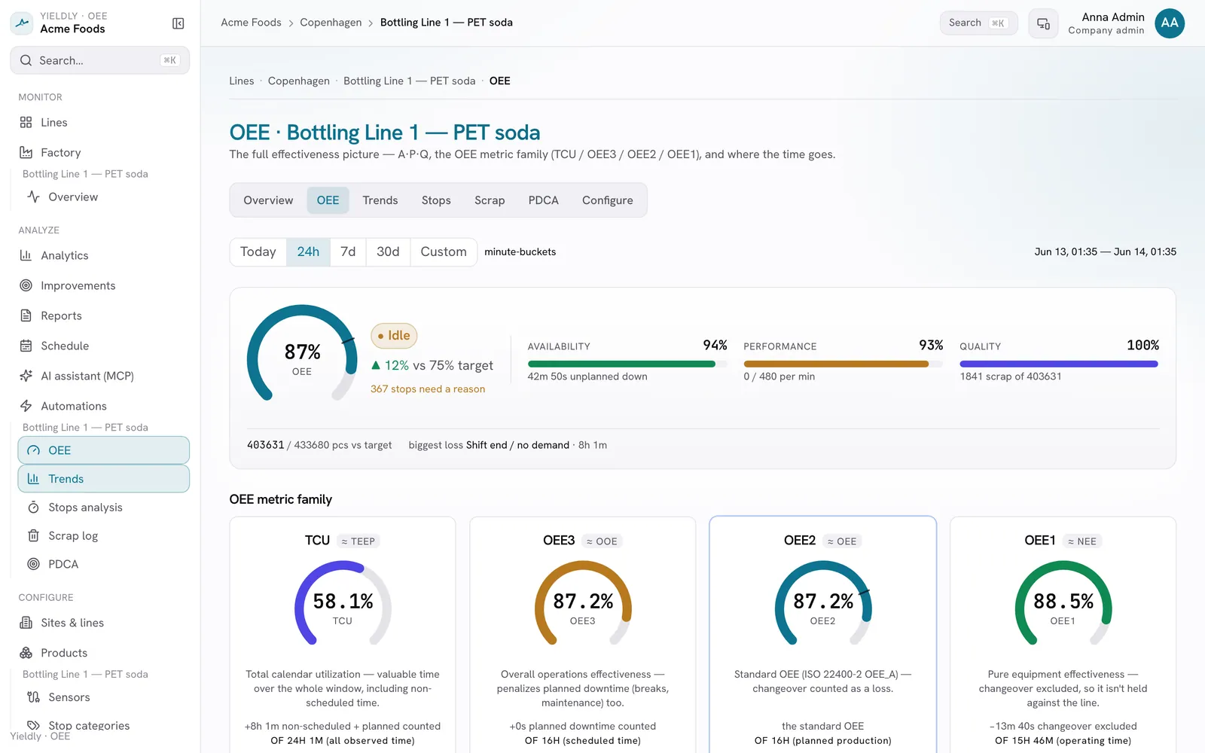Choose the Custom time range
This screenshot has width=1205, height=753.
[x=444, y=252]
